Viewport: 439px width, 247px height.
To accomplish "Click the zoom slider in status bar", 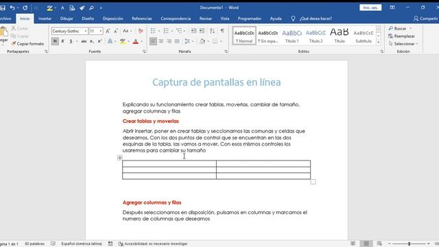I will [x=409, y=244].
